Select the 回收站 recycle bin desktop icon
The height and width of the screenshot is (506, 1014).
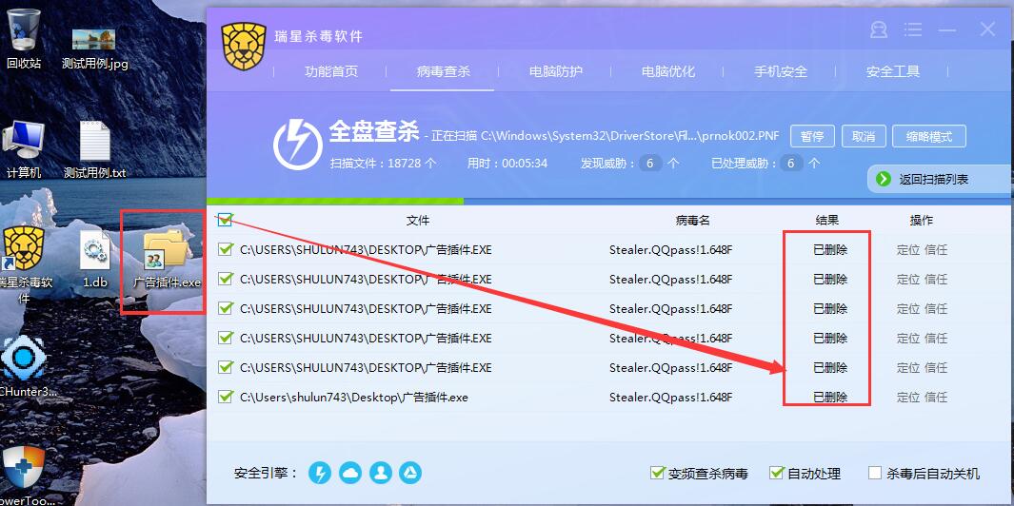pos(23,37)
